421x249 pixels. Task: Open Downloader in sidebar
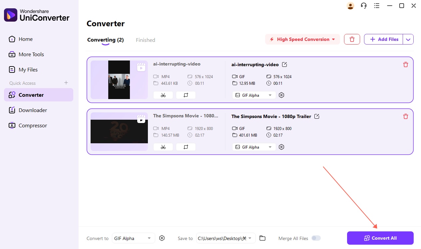(39, 110)
